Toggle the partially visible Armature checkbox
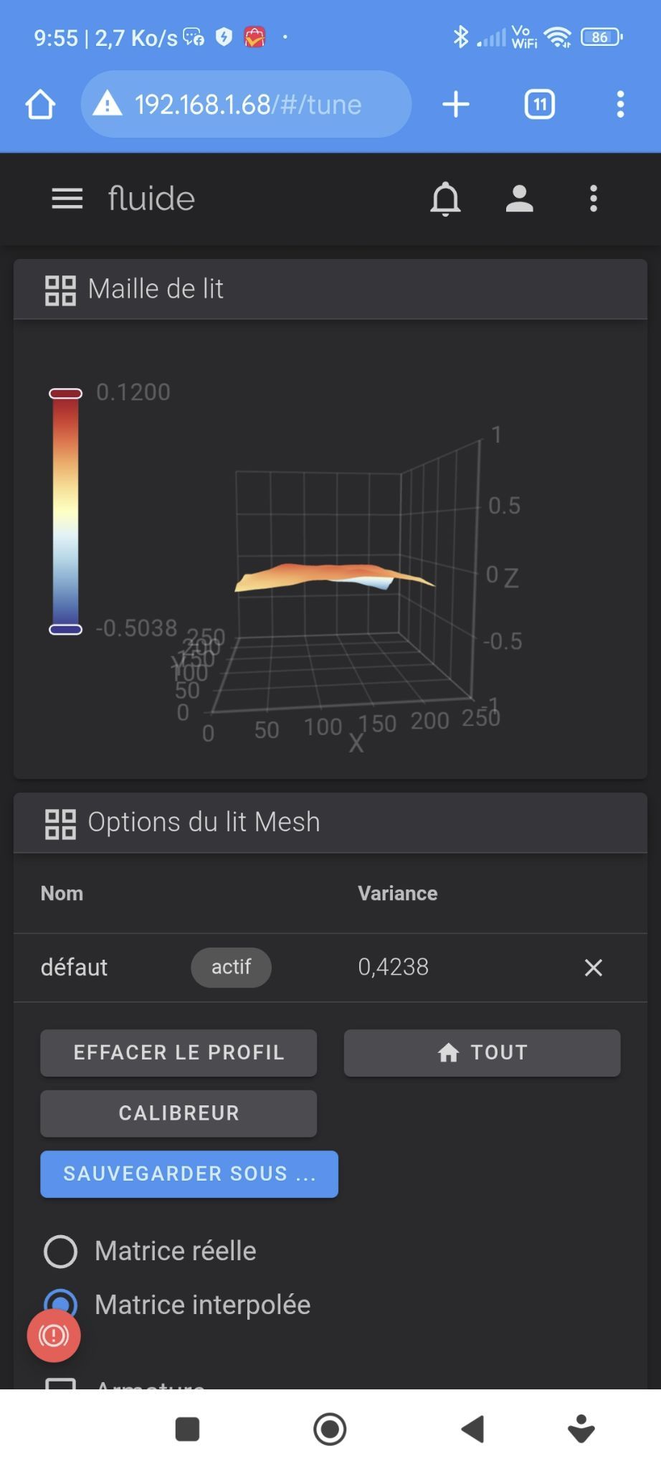 click(x=61, y=1384)
